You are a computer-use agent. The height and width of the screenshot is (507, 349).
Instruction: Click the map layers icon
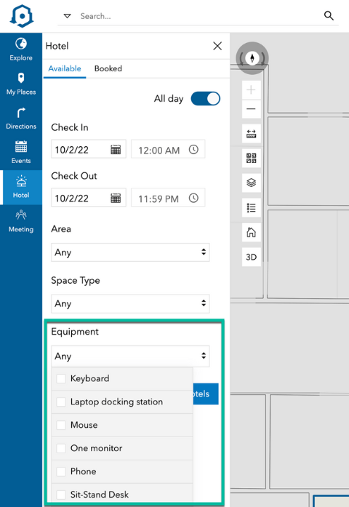click(x=252, y=183)
